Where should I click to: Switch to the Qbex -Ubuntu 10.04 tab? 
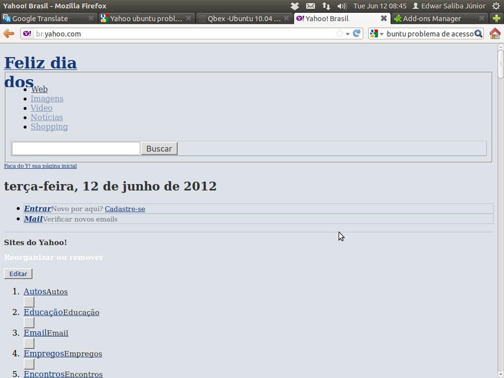(244, 18)
